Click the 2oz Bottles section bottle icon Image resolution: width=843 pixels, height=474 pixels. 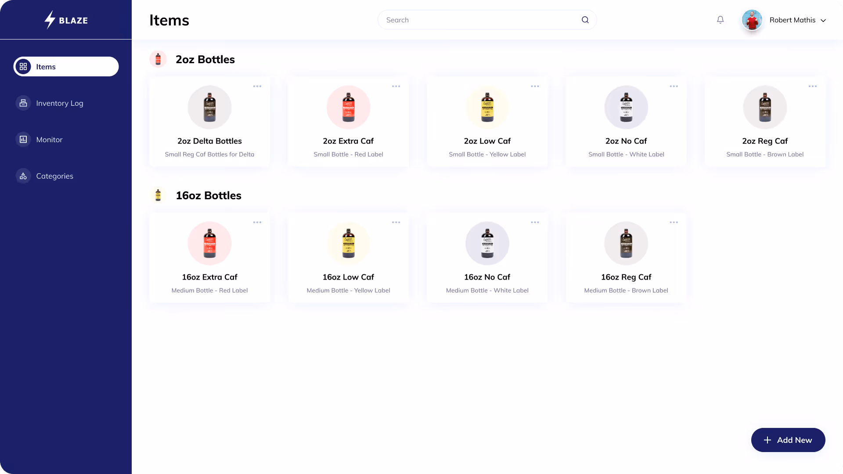point(158,59)
